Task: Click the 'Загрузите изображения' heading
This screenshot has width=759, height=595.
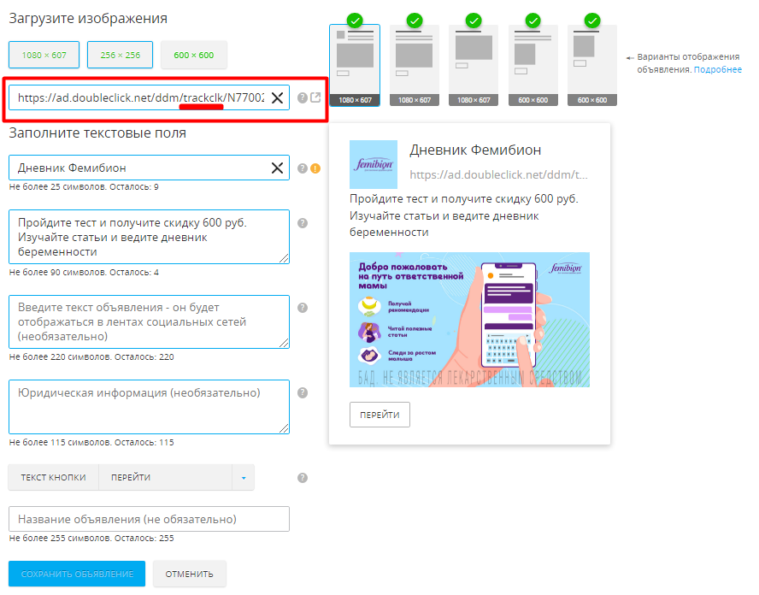Action: pyautogui.click(x=88, y=19)
